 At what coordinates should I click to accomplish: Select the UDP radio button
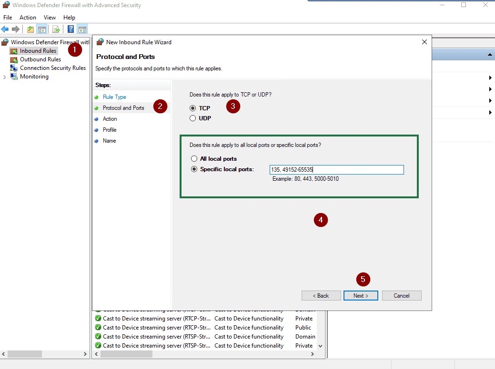pos(193,118)
